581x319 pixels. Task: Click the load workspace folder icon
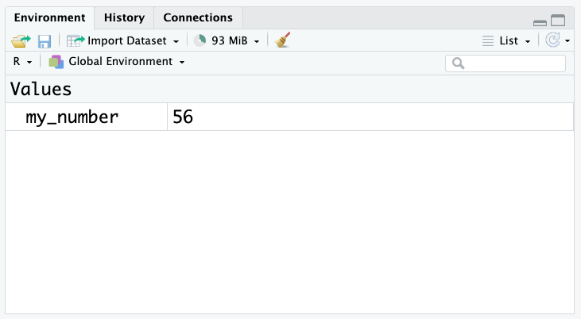[21, 40]
